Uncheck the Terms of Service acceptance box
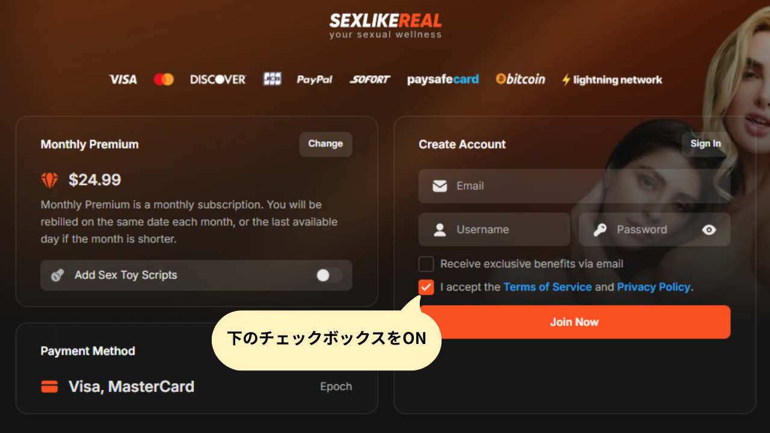770x433 pixels. [x=426, y=287]
